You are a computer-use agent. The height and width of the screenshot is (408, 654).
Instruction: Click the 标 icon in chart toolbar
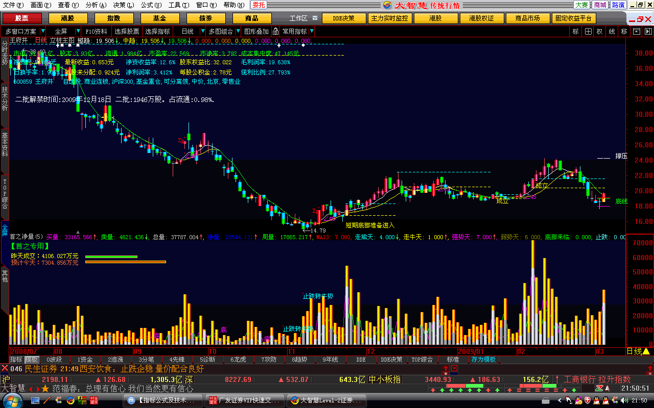576,31
